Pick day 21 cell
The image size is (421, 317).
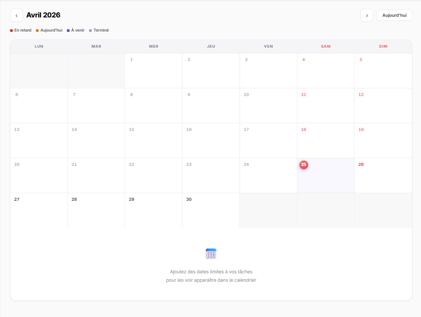point(96,176)
